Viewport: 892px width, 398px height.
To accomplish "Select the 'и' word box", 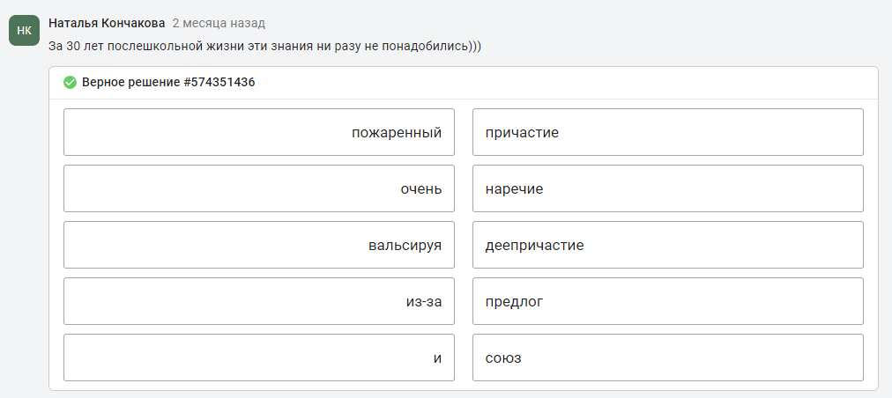I will click(259, 357).
